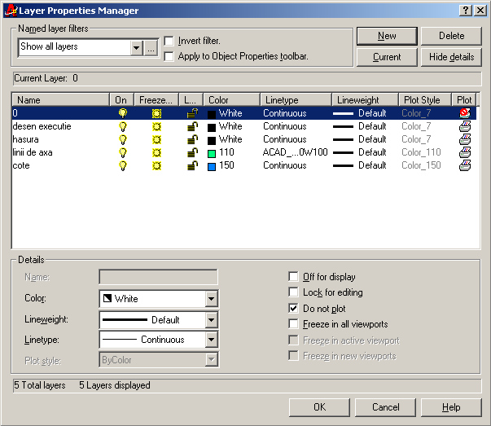Enable Lock for editing checkbox
The image size is (491, 426).
pyautogui.click(x=293, y=292)
